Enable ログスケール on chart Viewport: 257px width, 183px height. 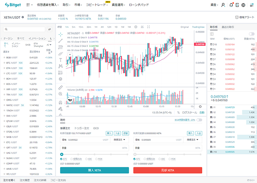point(189,112)
